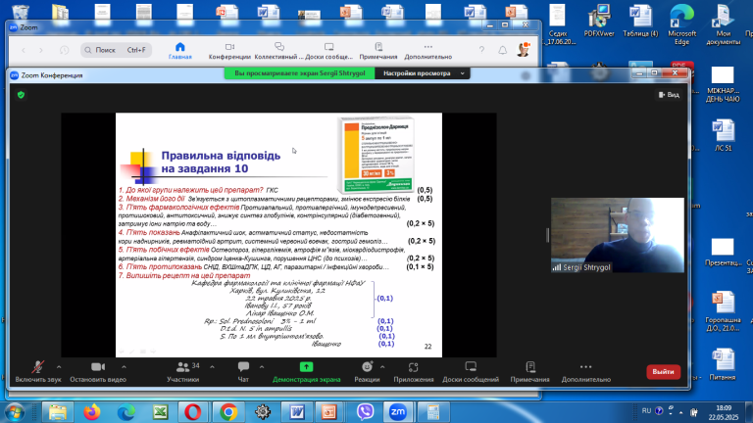This screenshot has height=423, width=753.
Task: Open Chrome from taskbar
Action: (228, 412)
